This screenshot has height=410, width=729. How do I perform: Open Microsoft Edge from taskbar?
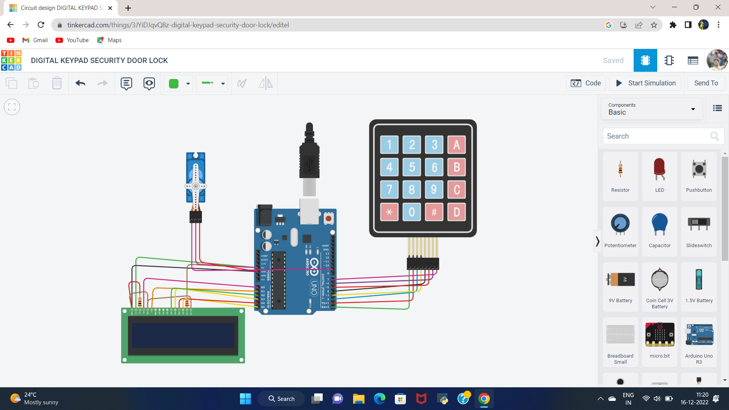point(379,399)
